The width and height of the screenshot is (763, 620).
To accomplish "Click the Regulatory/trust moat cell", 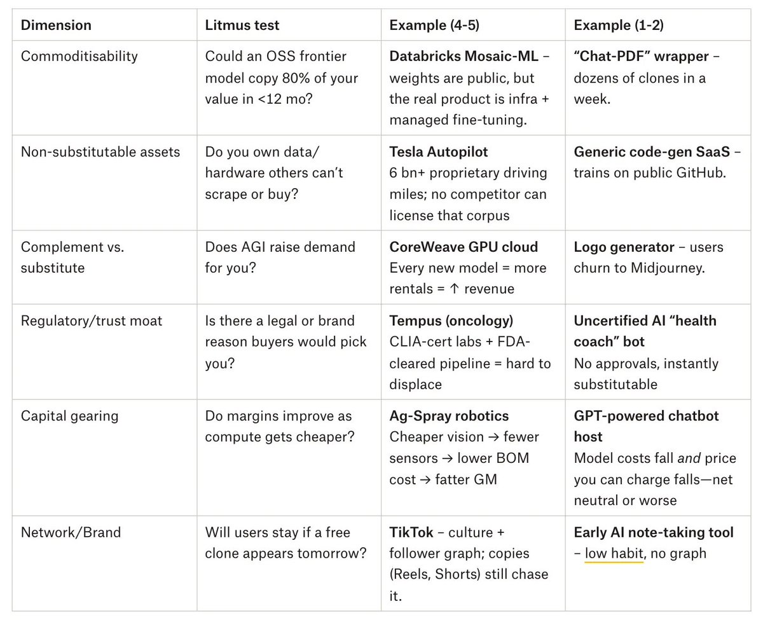I will pos(92,320).
